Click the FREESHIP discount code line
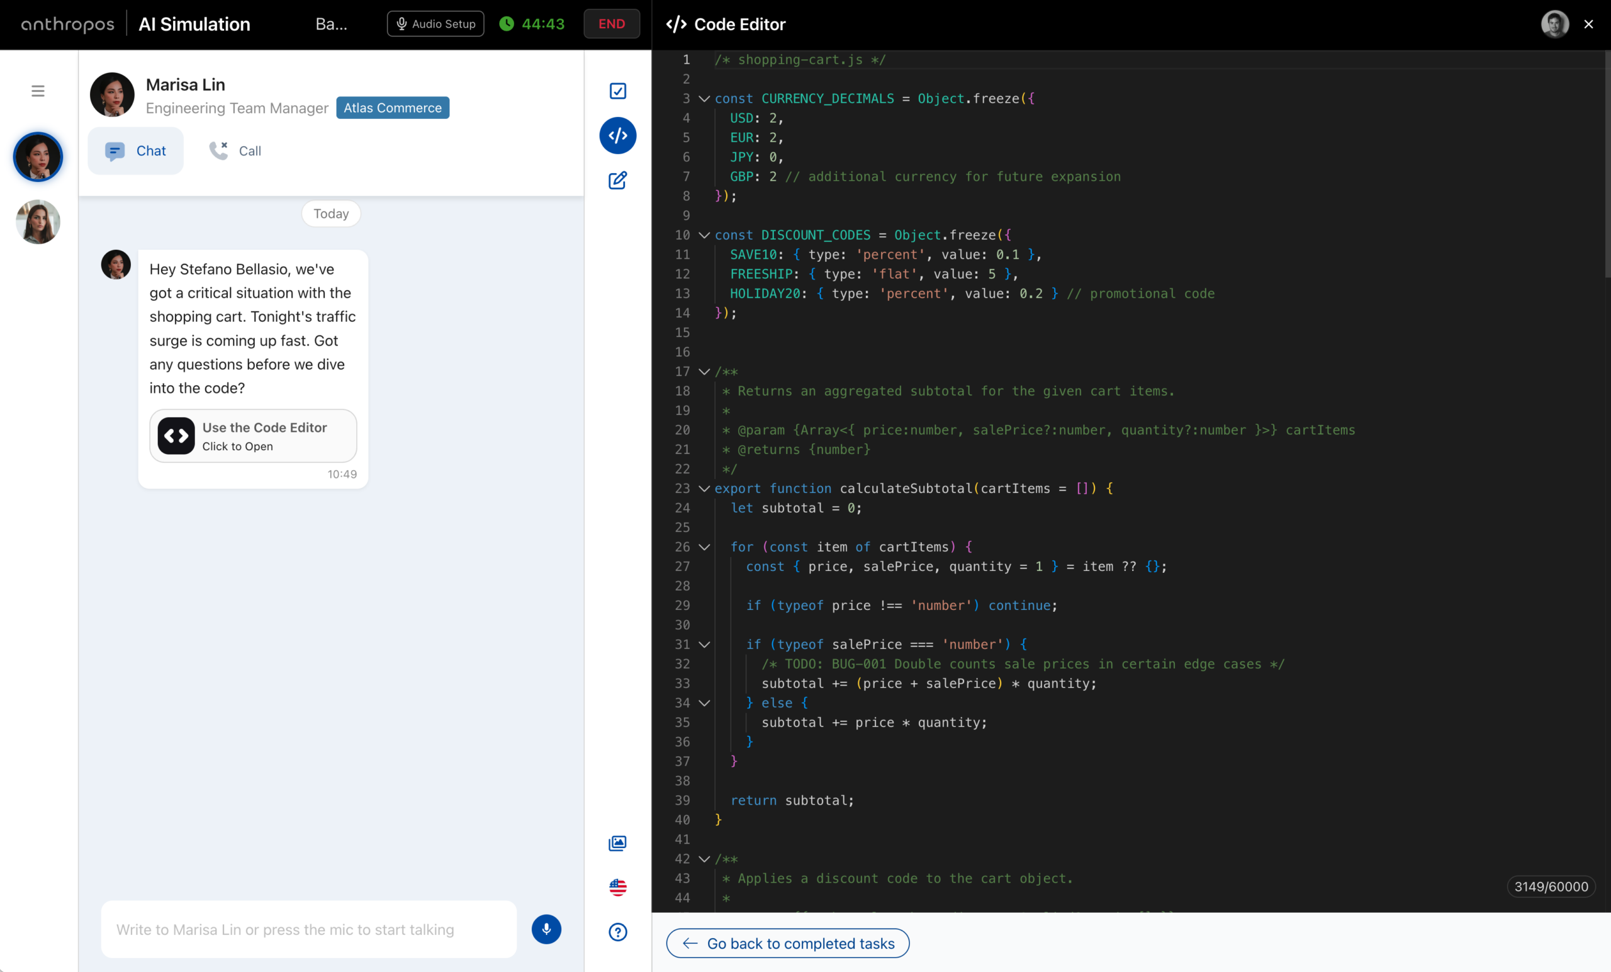The width and height of the screenshot is (1611, 972). (873, 274)
